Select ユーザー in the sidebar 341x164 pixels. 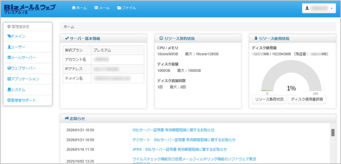coord(28,47)
